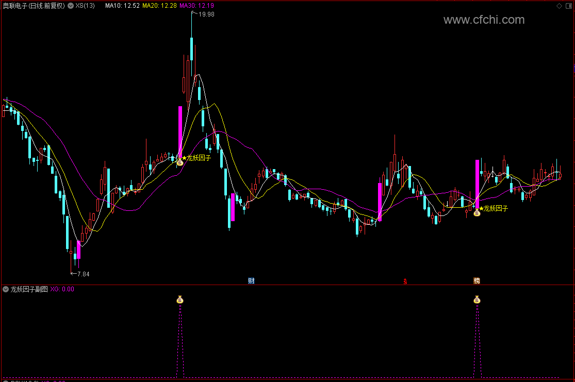
Task: Select the first ★龙妖因子 signal label
Action: click(x=196, y=158)
